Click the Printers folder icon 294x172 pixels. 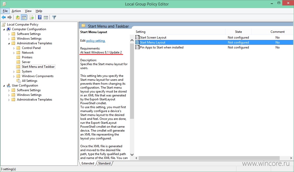point(18,57)
